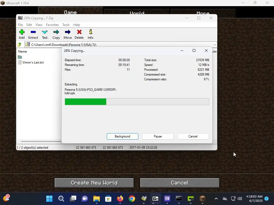Open taskbar Search
This screenshot has height=205, width=274.
pyautogui.click(x=61, y=199)
